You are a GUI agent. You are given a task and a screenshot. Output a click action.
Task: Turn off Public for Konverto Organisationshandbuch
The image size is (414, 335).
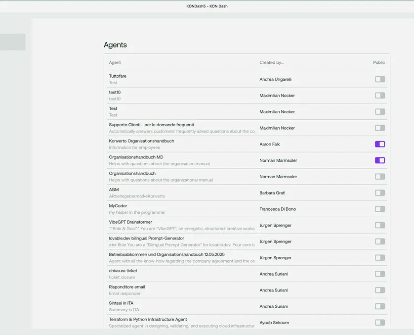pos(379,144)
